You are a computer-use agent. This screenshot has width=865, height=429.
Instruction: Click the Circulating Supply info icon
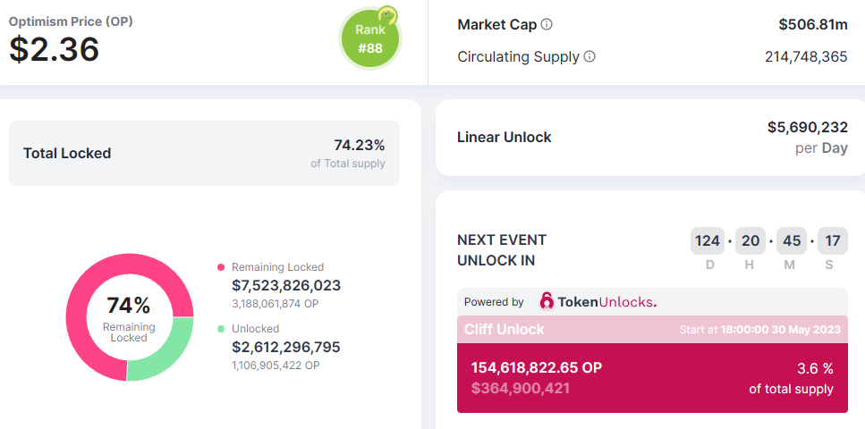pos(589,56)
